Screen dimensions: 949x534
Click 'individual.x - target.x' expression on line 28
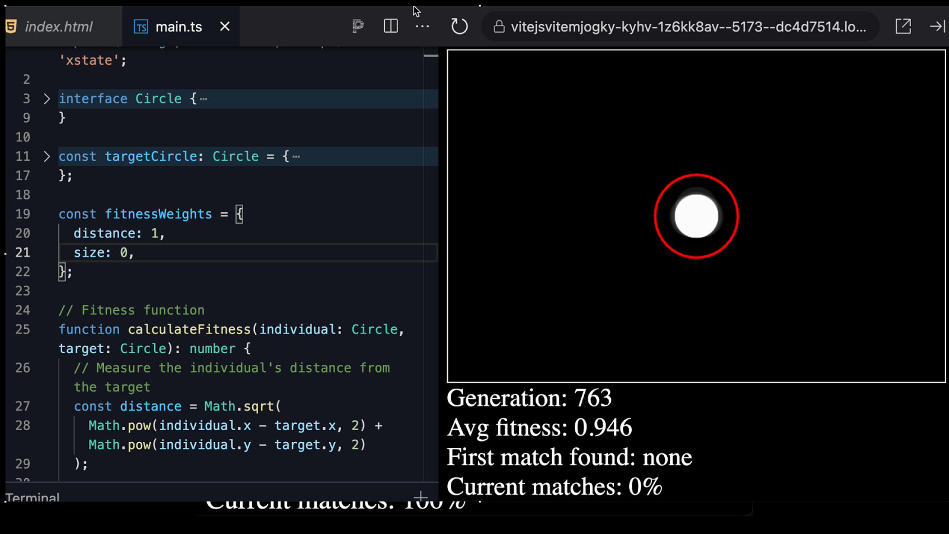(248, 425)
